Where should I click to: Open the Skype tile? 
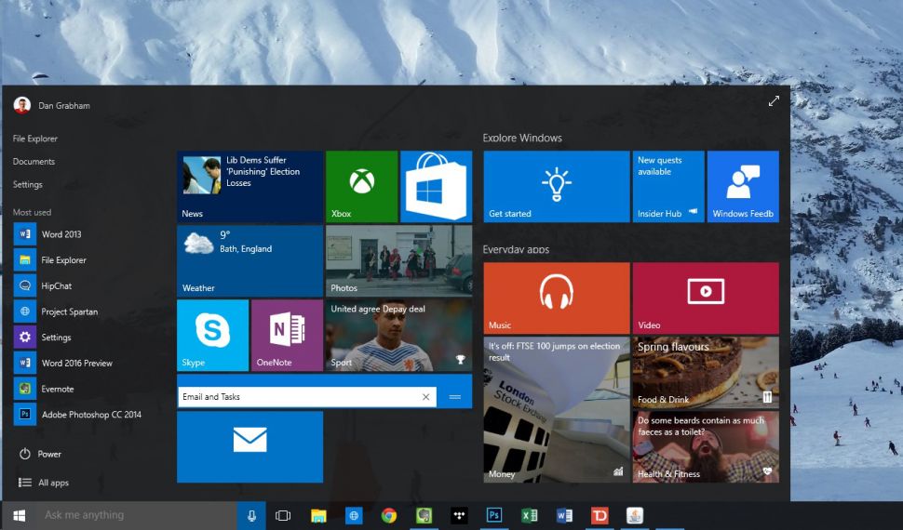(212, 335)
